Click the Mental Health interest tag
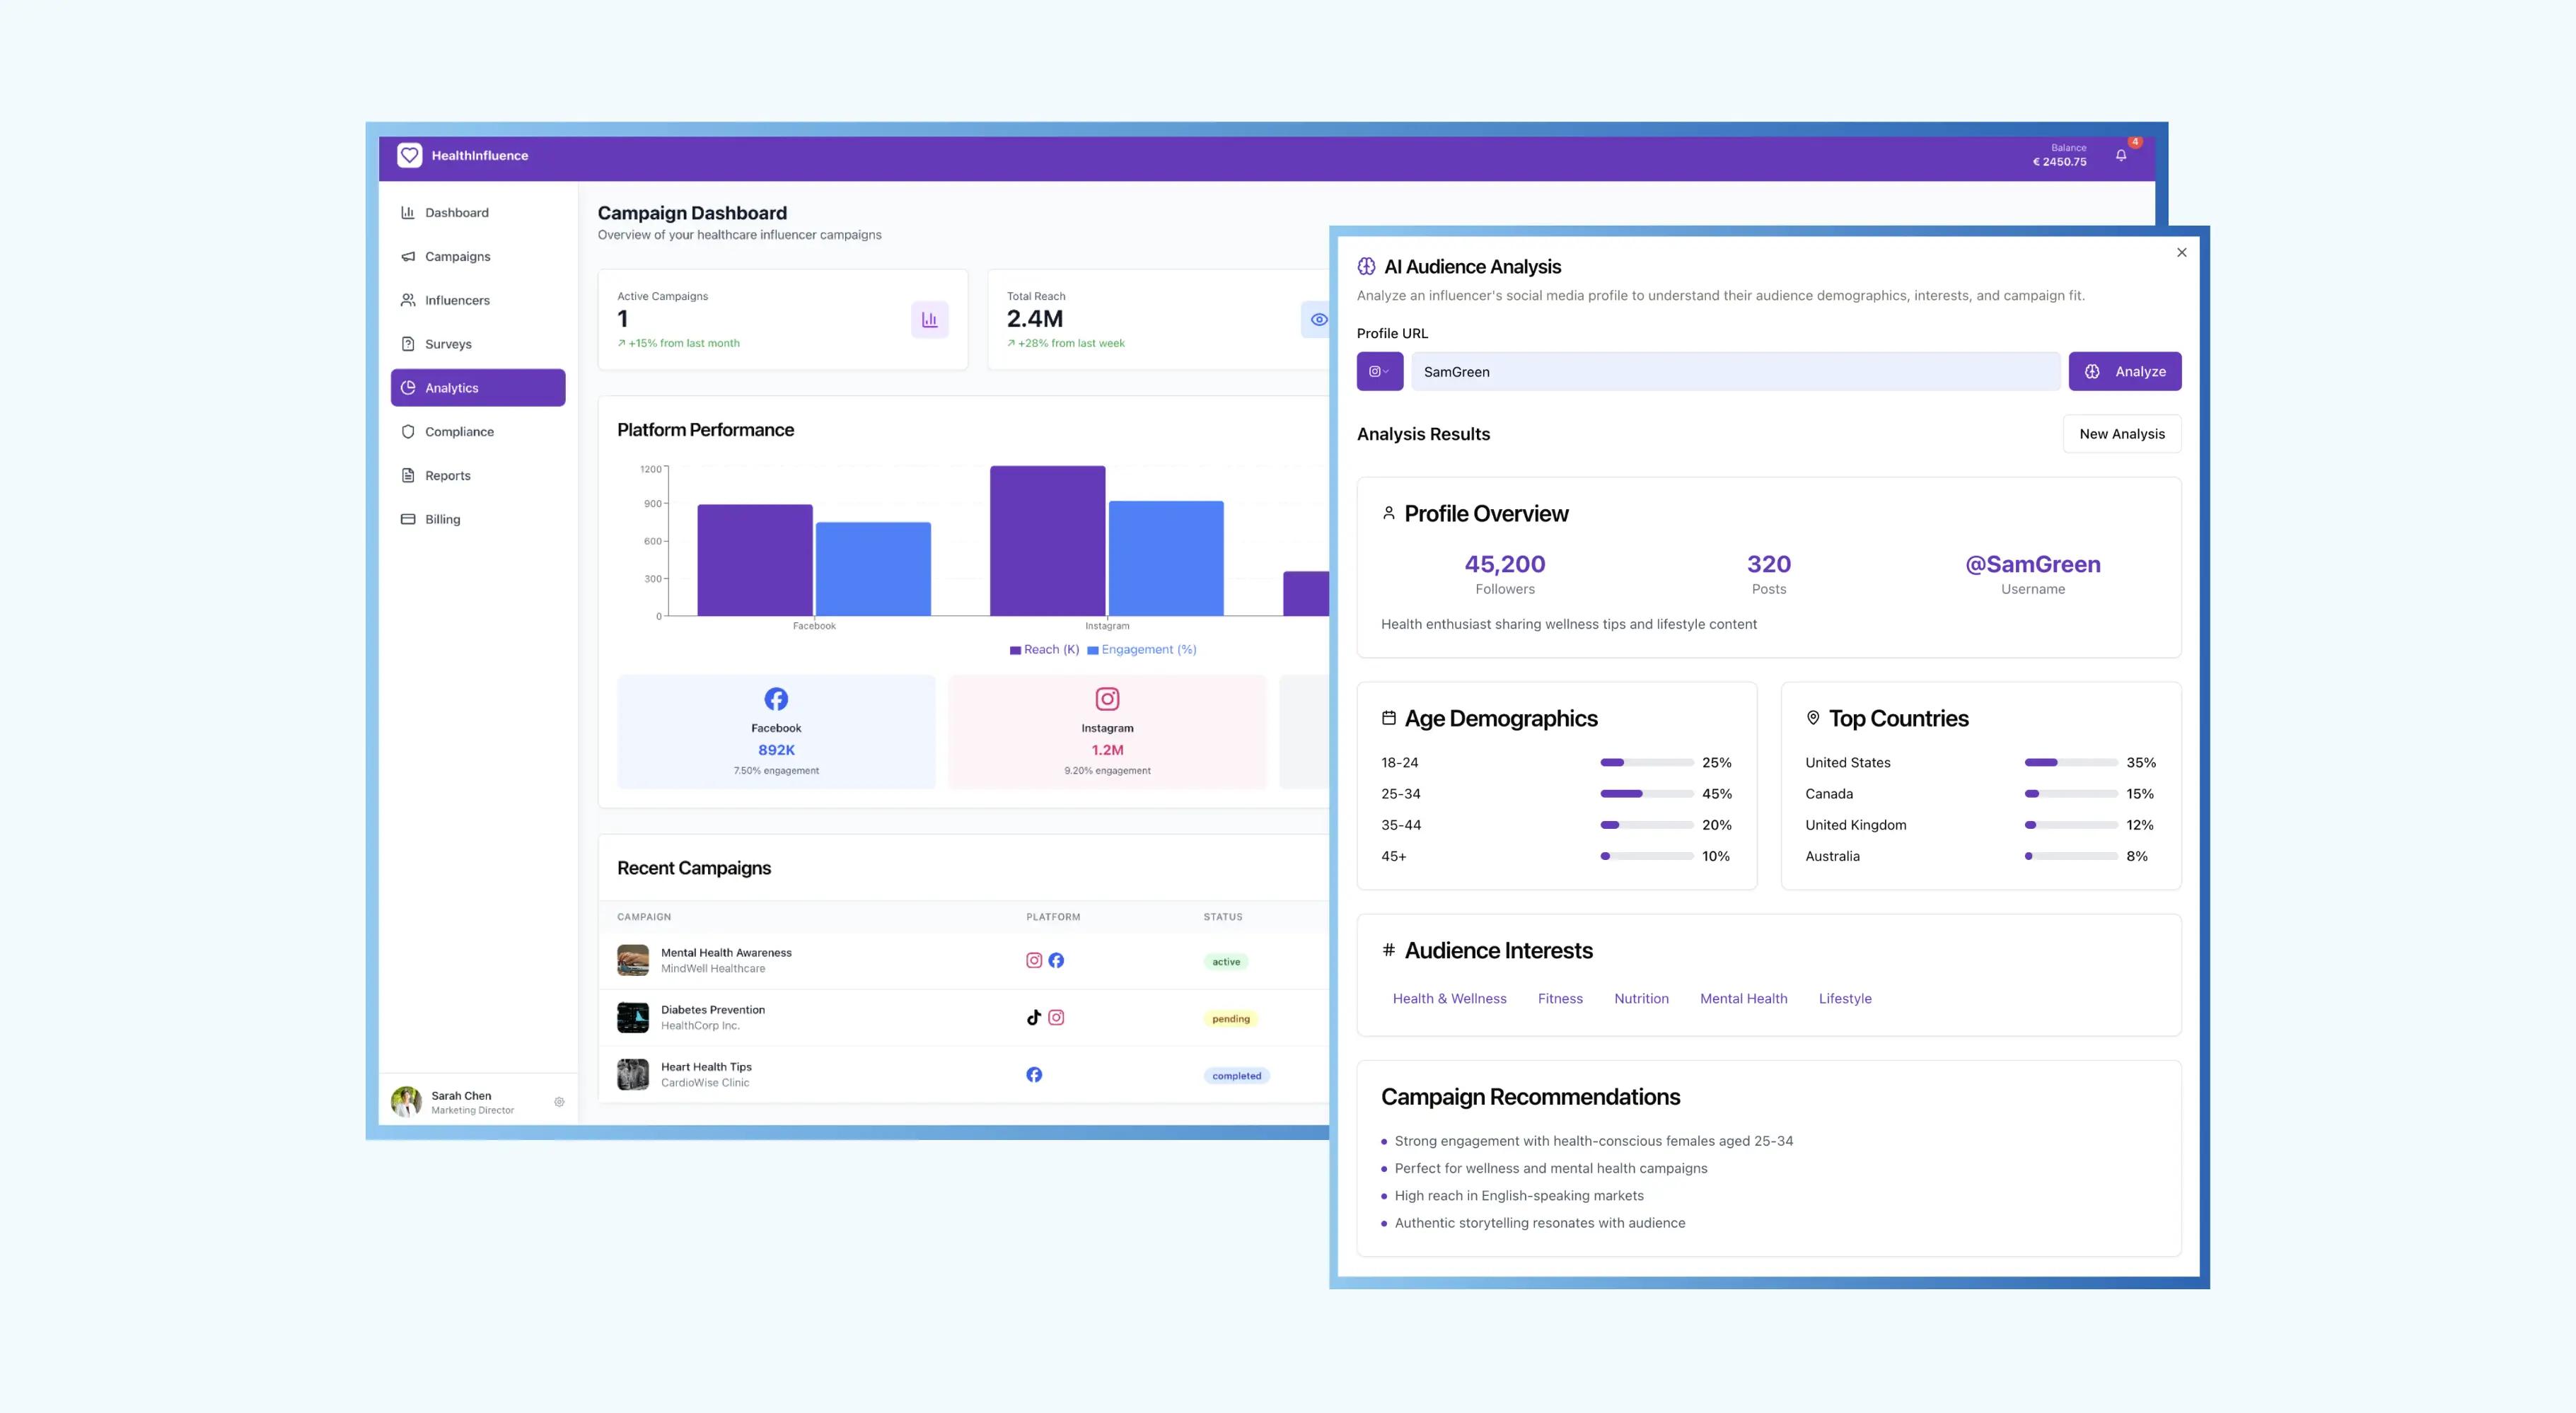This screenshot has width=2576, height=1413. 1743,999
